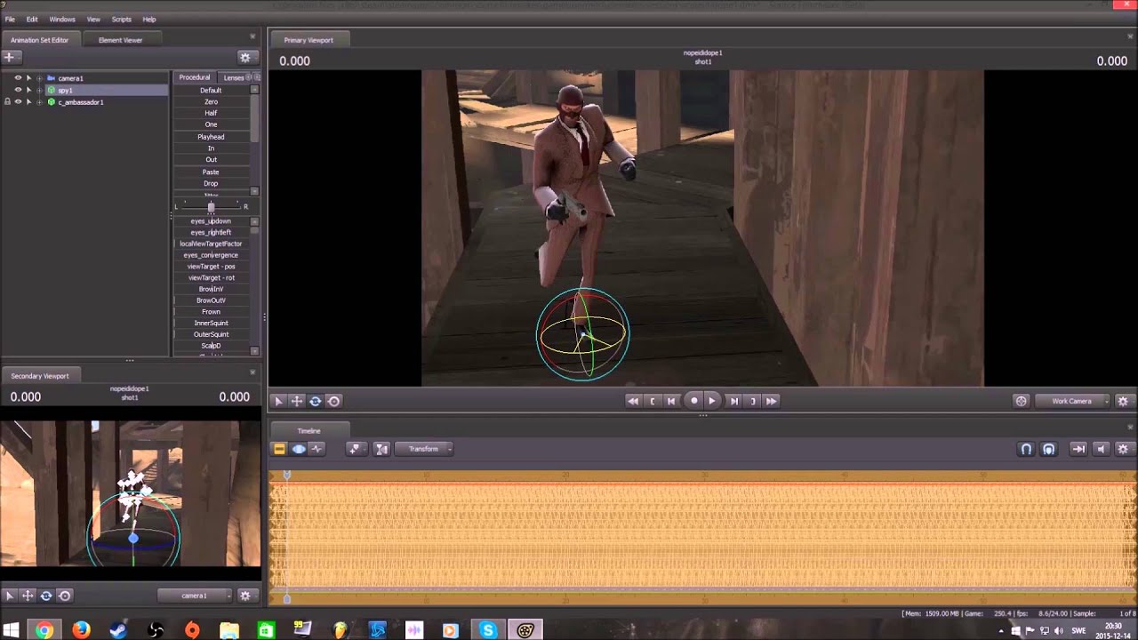1138x640 pixels.
Task: Select the primary viewport selection arrow tool
Action: coord(278,401)
